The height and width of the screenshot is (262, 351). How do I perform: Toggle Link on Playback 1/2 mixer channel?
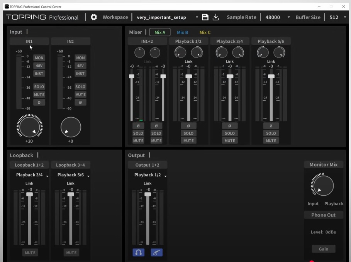tap(188, 61)
